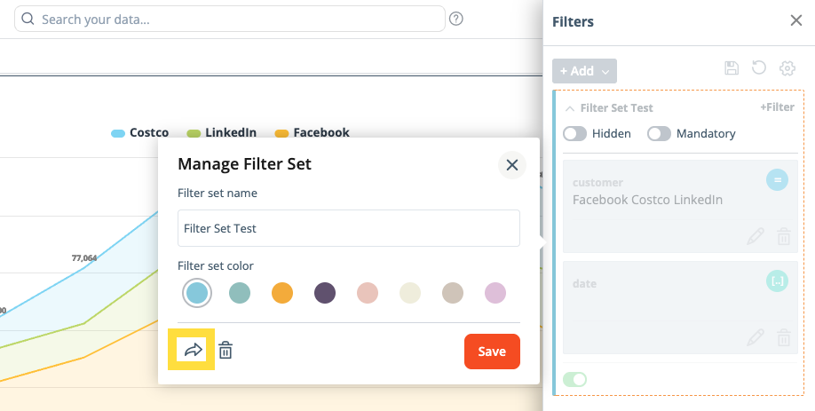Click the save filters disk icon
This screenshot has width=815, height=411.
coord(732,68)
